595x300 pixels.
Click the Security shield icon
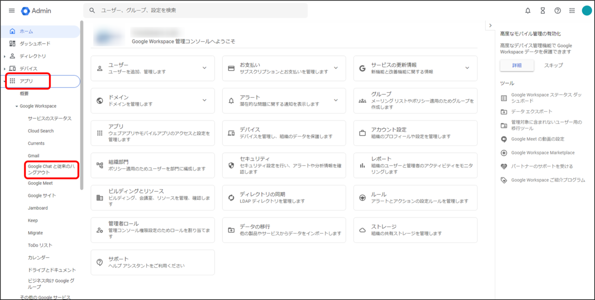[231, 165]
